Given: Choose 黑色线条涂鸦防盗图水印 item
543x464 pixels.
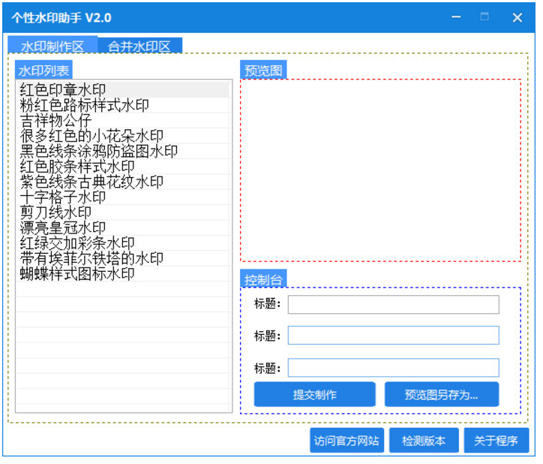Looking at the screenshot, I should [98, 151].
